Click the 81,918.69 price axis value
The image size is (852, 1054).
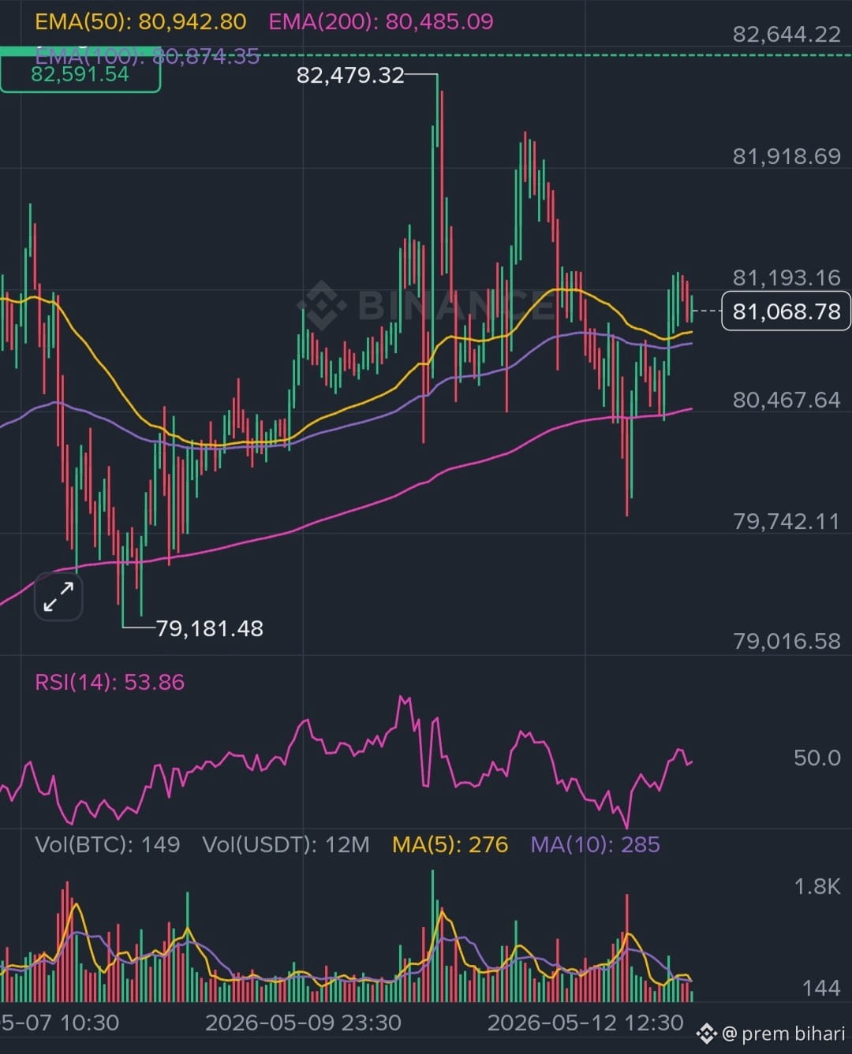[x=787, y=156]
